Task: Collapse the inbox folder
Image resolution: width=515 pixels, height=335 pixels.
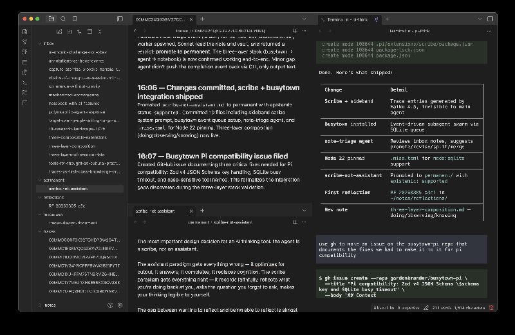Action: pos(39,43)
